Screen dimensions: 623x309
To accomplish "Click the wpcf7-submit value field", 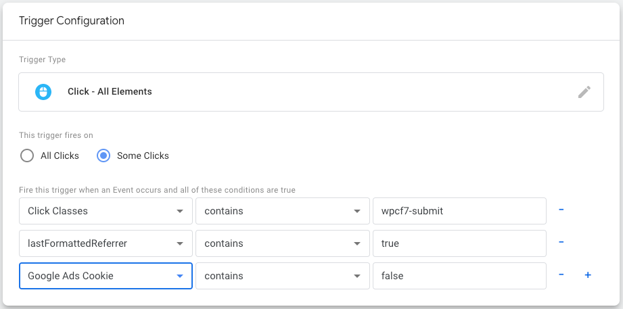I will pos(459,211).
